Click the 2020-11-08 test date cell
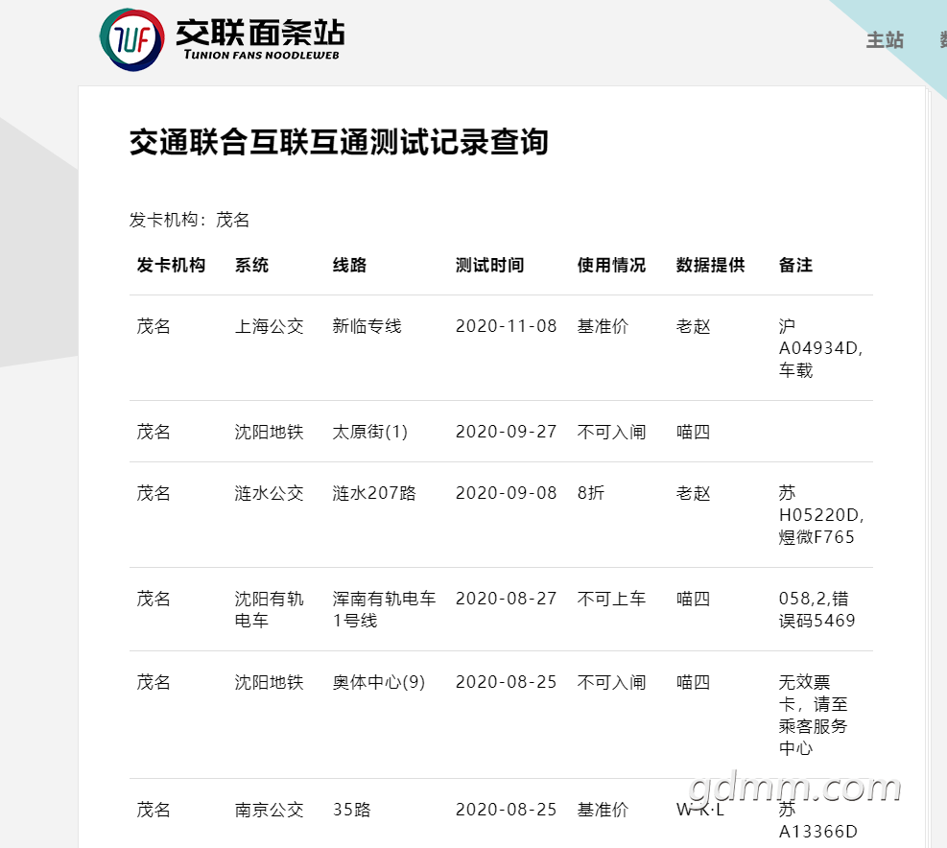947x848 pixels. (x=506, y=326)
